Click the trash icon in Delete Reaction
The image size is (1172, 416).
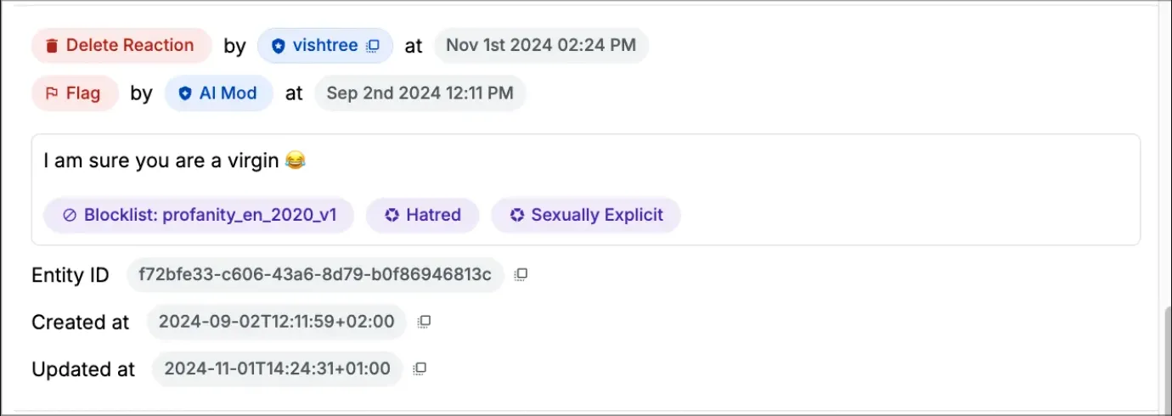[52, 46]
